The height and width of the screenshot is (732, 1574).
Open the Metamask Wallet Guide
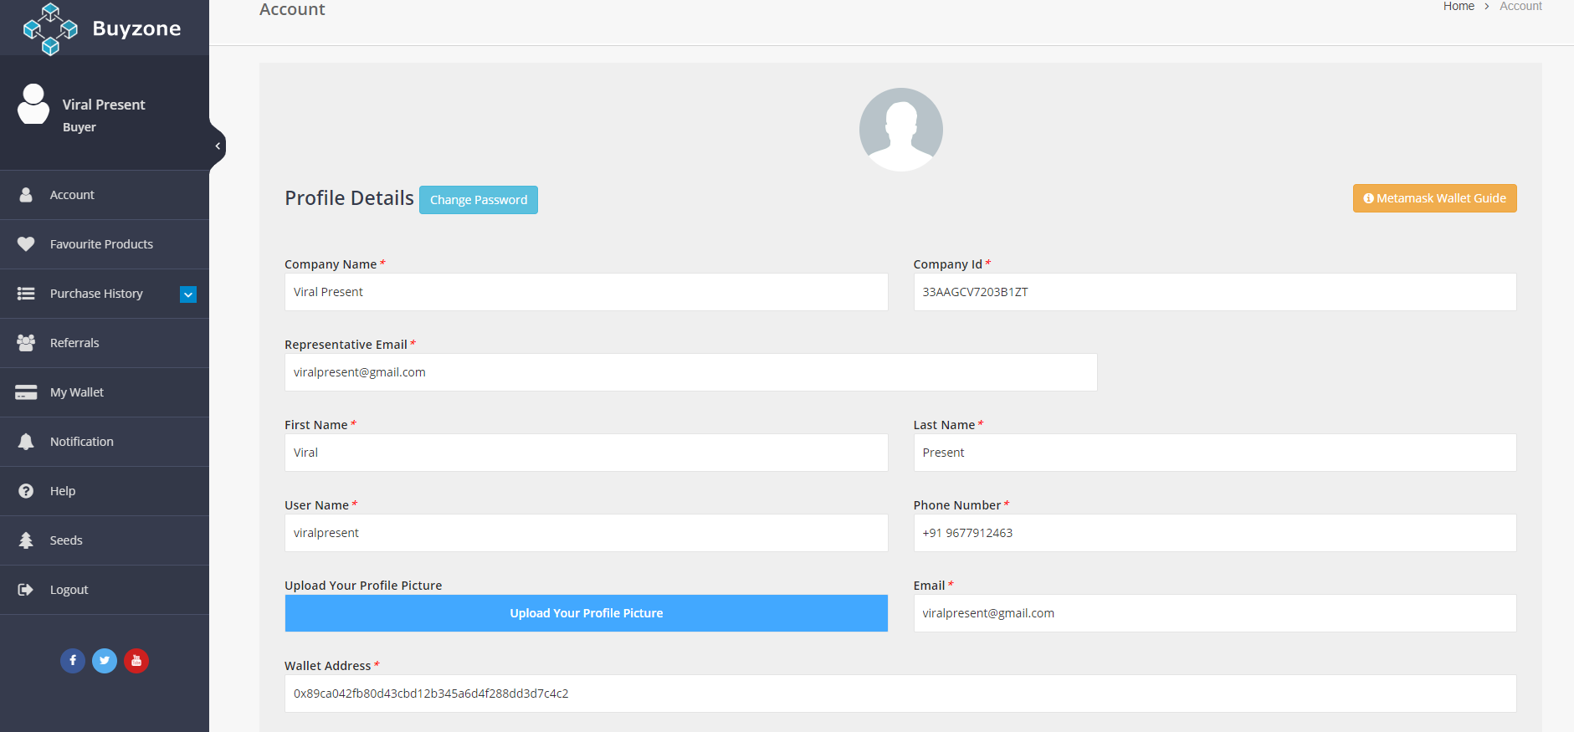1434,198
